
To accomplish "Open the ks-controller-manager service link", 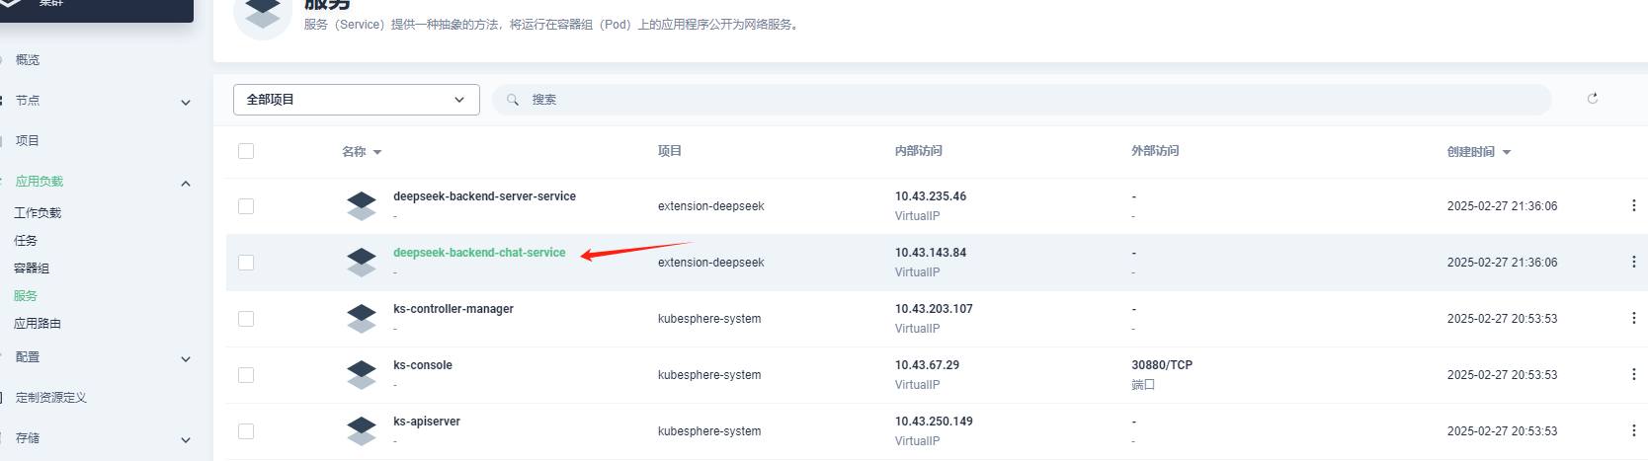I will [x=453, y=309].
